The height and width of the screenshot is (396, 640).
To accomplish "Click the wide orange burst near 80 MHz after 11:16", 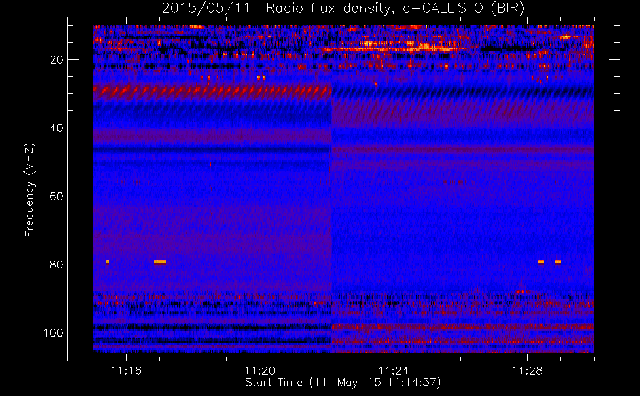I will pyautogui.click(x=160, y=262).
